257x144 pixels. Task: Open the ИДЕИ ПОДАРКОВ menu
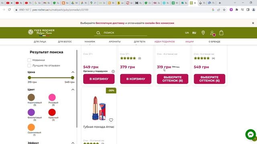164,42
